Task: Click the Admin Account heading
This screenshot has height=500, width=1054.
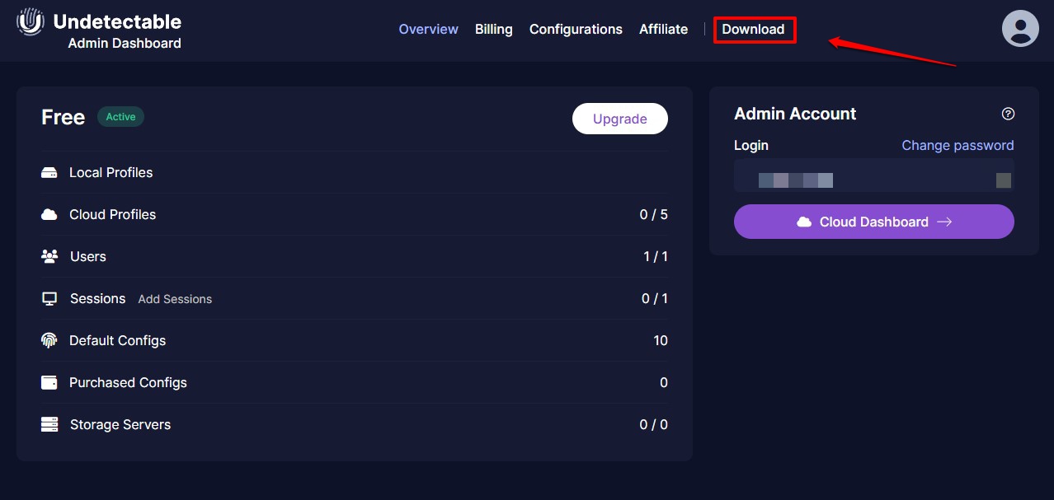Action: click(796, 114)
